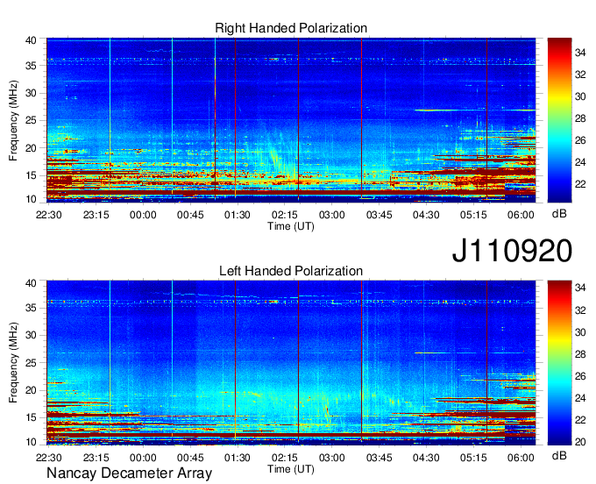Click the '10' frequency tick of Right Handed plot
This screenshot has height=484, width=596.
click(31, 199)
